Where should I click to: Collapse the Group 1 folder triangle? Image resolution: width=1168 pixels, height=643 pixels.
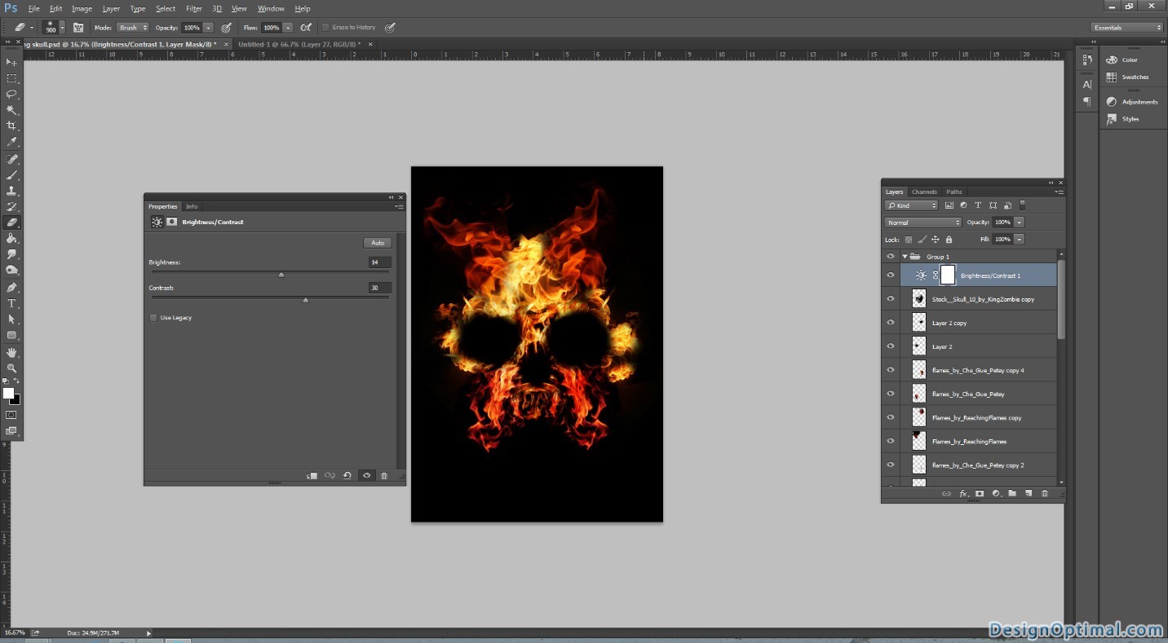pos(905,257)
